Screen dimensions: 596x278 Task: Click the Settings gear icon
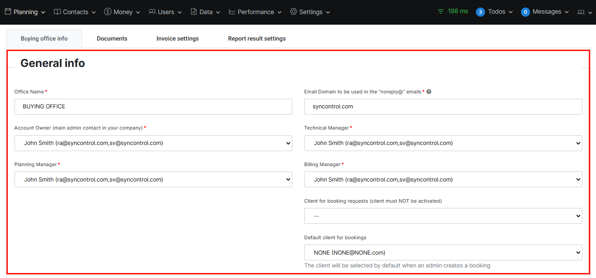pyautogui.click(x=294, y=12)
